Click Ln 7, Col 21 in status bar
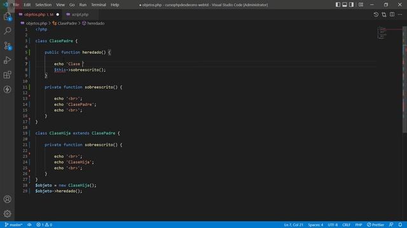 tap(293, 225)
